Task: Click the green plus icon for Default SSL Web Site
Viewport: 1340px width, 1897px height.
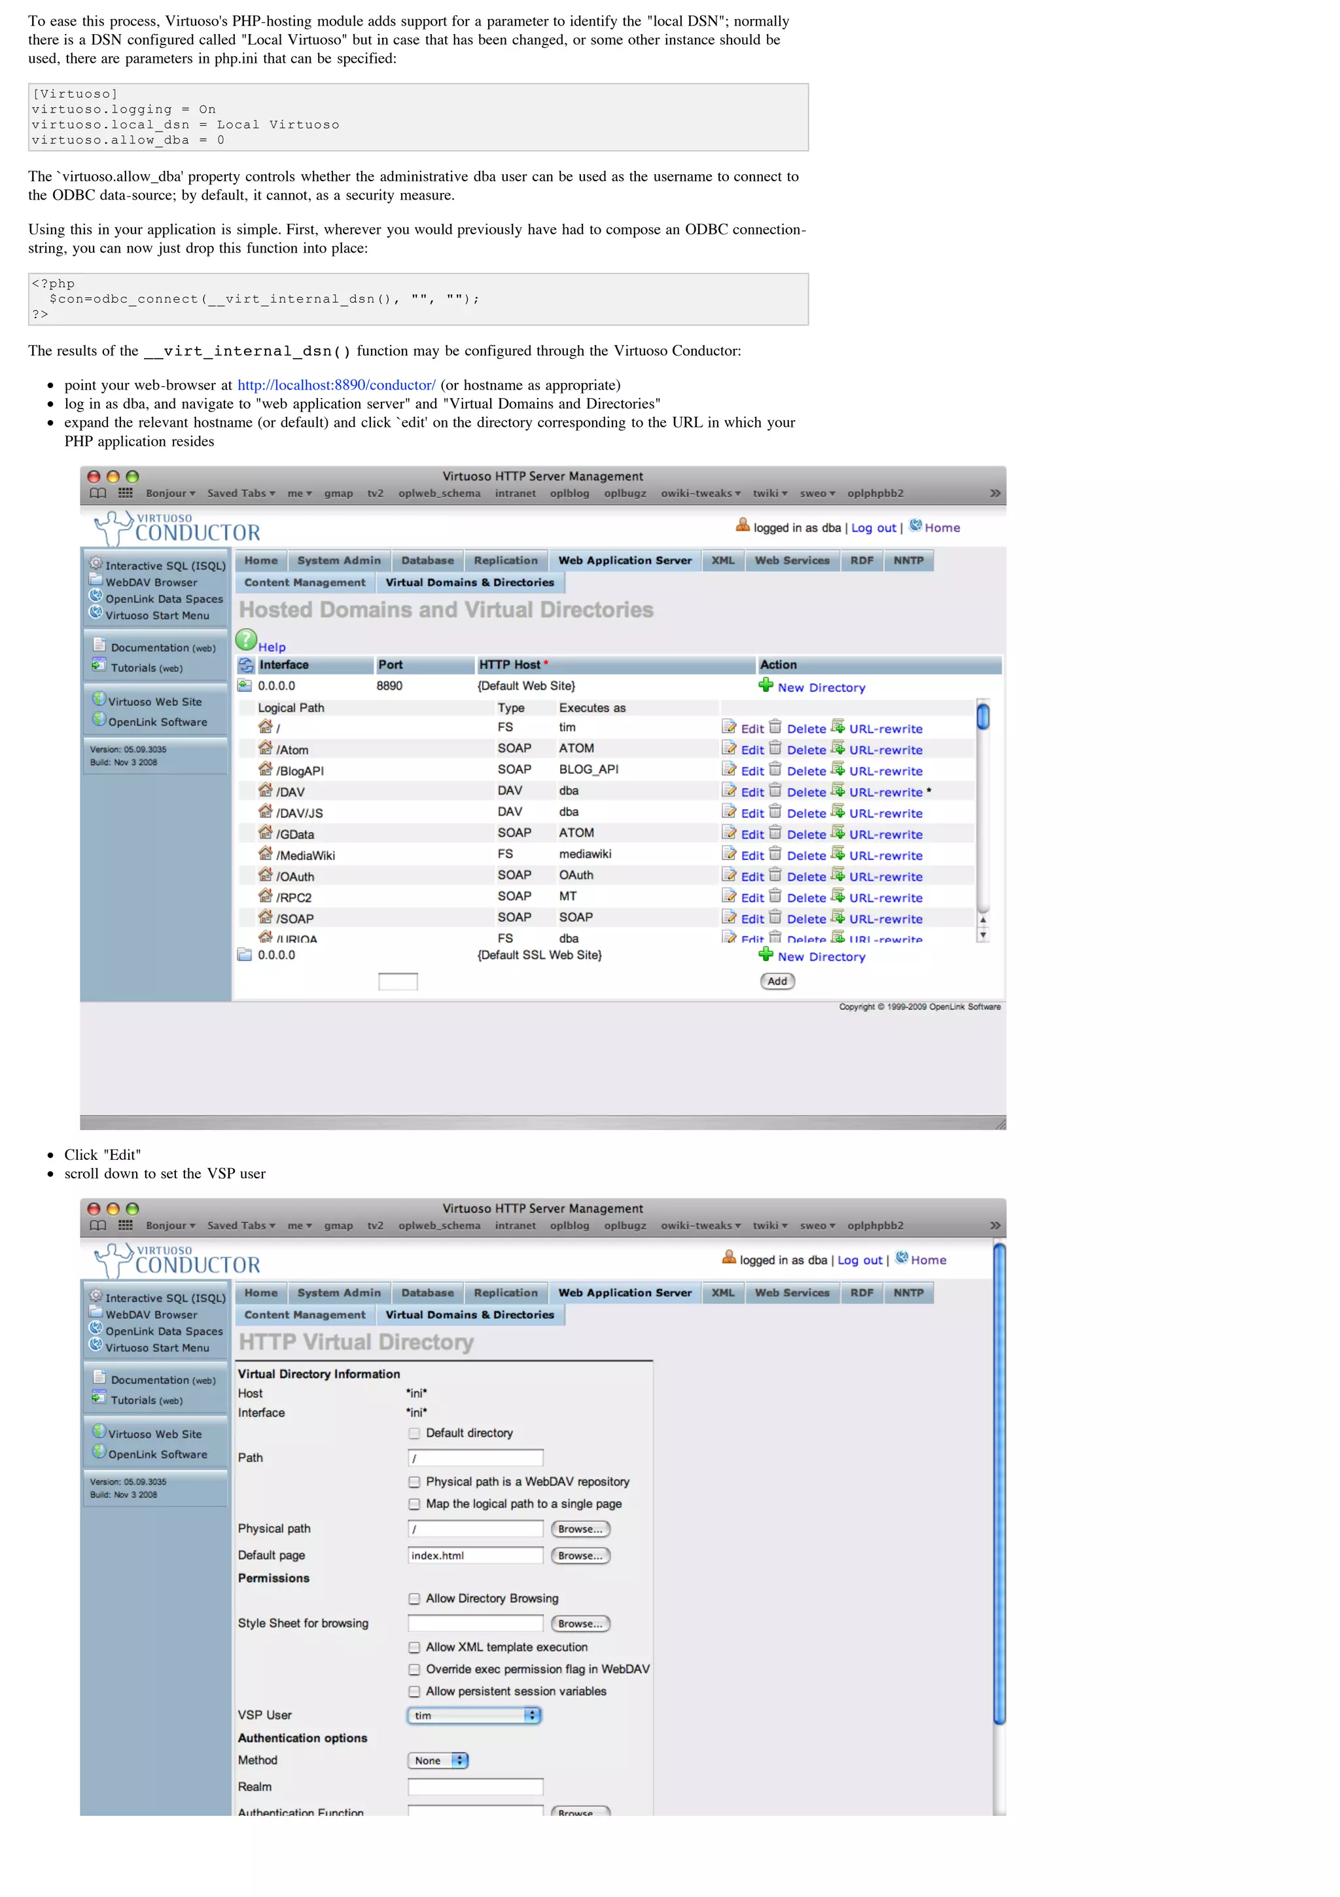Action: coord(766,954)
